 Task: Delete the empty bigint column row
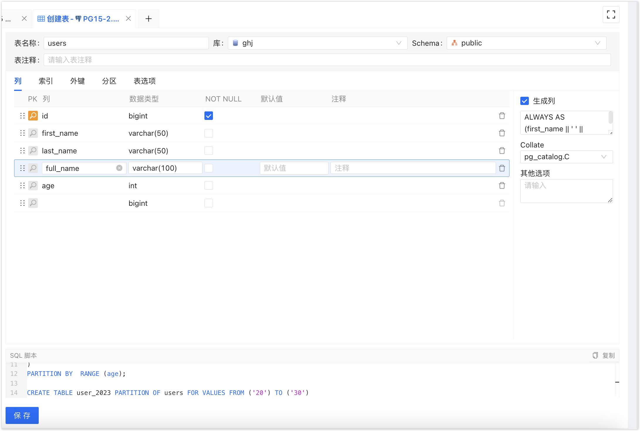(502, 203)
